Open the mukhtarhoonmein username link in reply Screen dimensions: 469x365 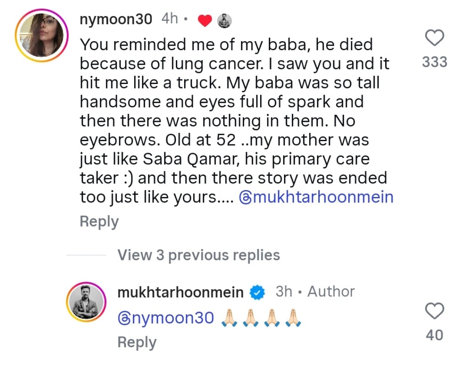pos(180,292)
